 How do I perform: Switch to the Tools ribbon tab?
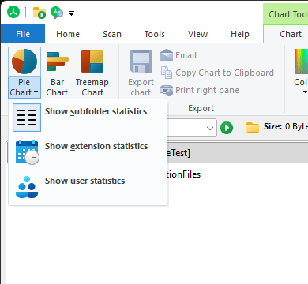click(155, 34)
